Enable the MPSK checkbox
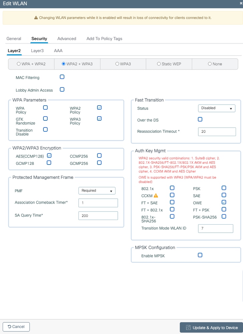Image resolution: width=243 pixels, height=334 pixels. click(200, 255)
